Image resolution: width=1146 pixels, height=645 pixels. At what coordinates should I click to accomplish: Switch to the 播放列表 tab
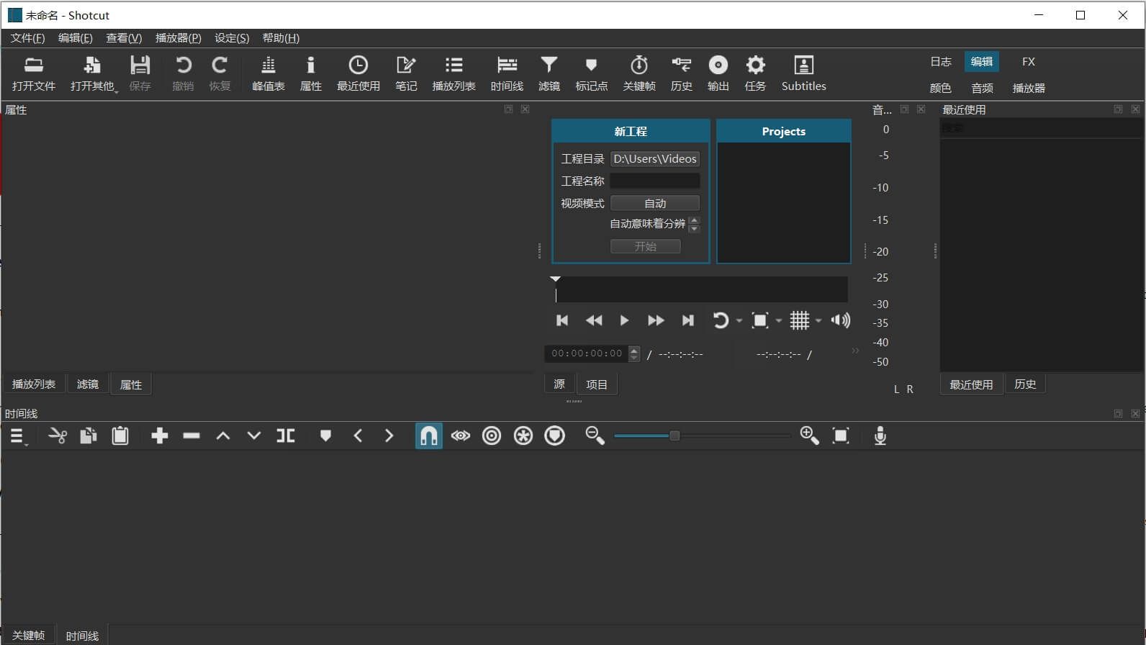(x=34, y=384)
